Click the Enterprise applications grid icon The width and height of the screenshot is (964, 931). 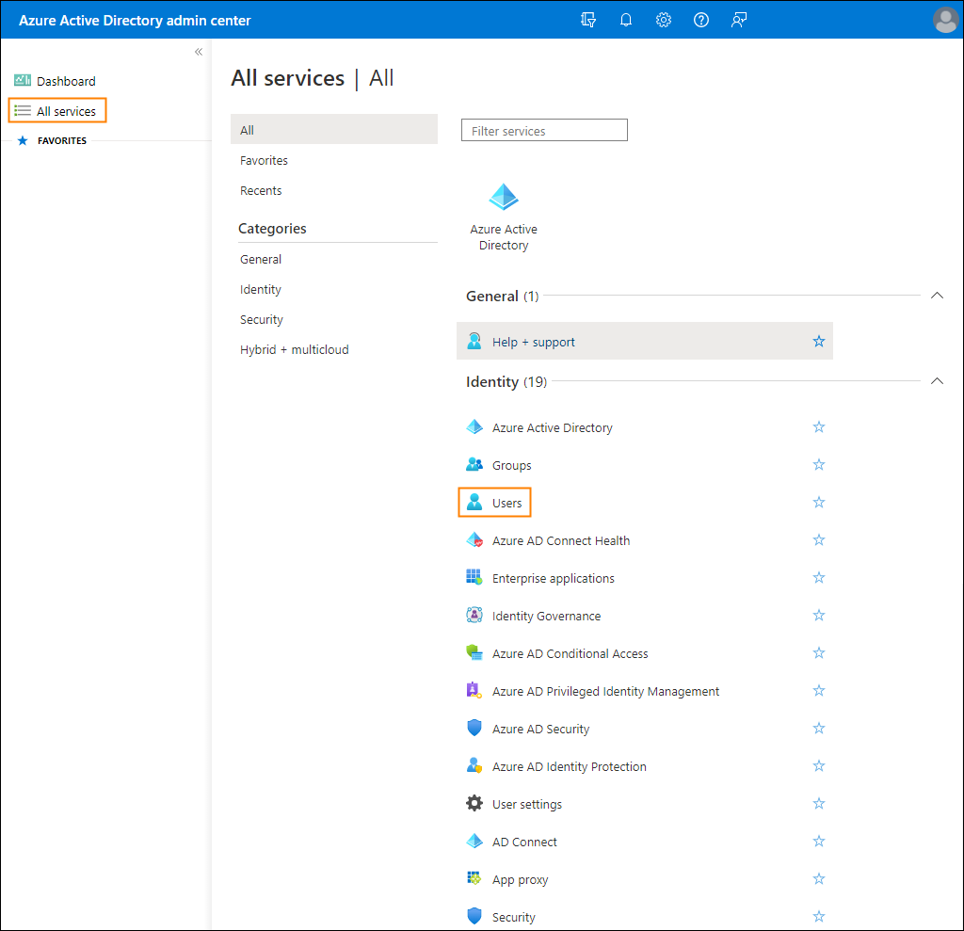click(474, 577)
